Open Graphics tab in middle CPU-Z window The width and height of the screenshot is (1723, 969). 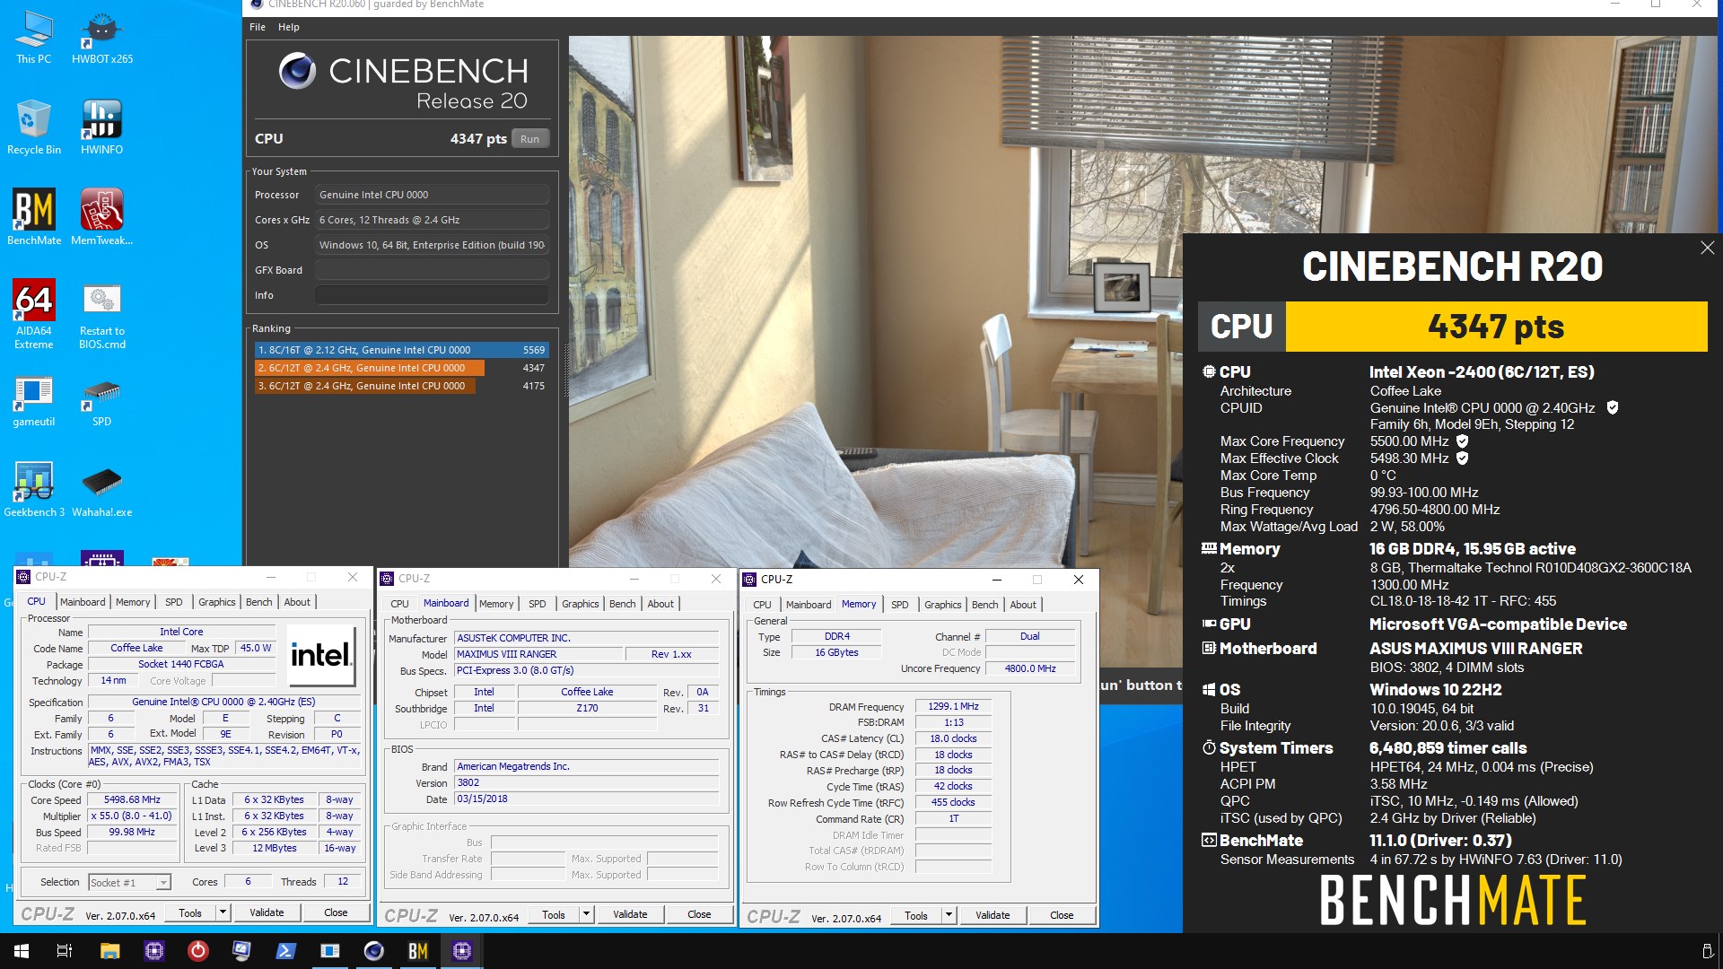(x=580, y=604)
